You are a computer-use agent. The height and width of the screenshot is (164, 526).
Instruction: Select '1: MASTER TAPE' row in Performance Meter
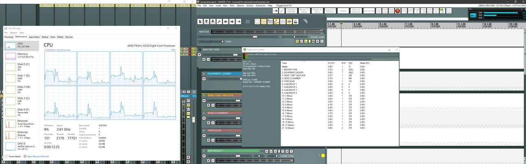pos(339,70)
